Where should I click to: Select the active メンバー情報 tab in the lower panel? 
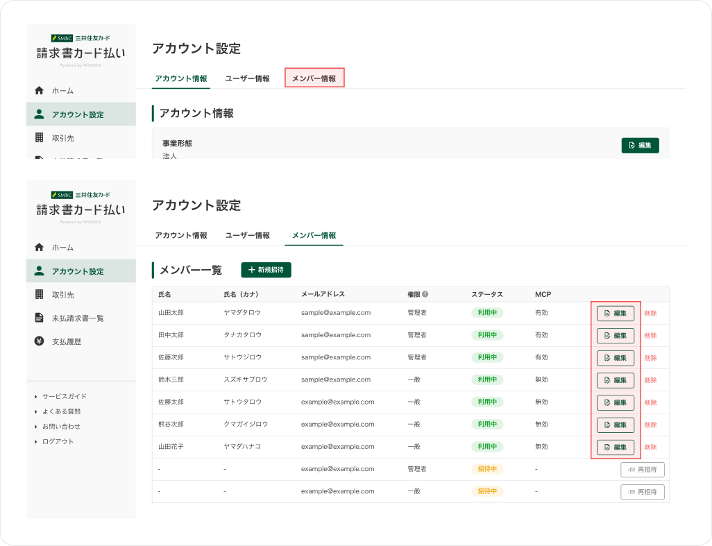(x=314, y=235)
